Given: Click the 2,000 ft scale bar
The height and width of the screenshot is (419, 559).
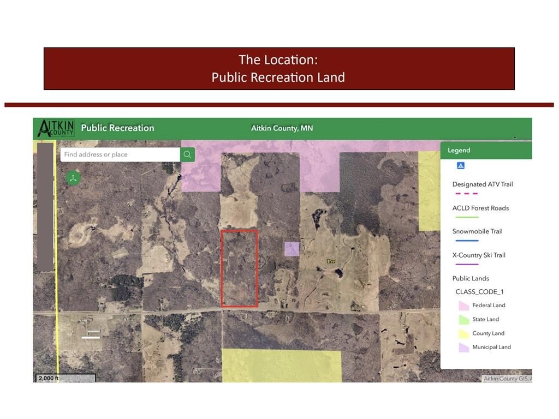Looking at the screenshot, I should coord(66,378).
